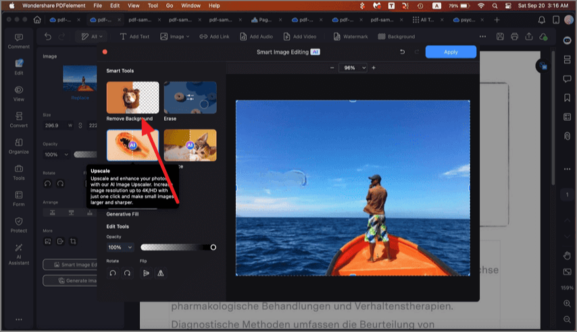Undo in Smart Image Editing dialog
The image size is (577, 332).
pyautogui.click(x=403, y=52)
